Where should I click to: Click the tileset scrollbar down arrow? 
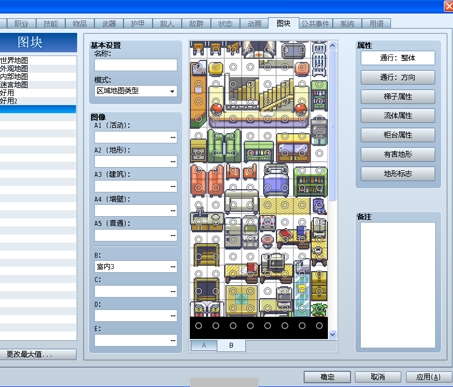(333, 334)
